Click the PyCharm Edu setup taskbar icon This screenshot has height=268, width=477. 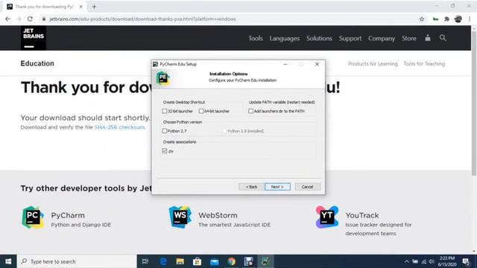pos(265,261)
